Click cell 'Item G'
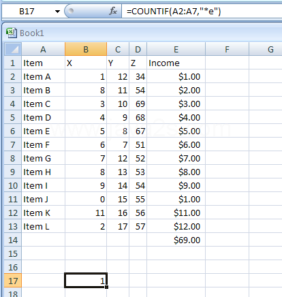 (43, 158)
